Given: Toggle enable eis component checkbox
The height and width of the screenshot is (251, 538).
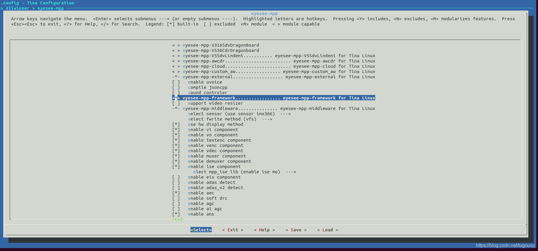Looking at the screenshot, I should 176,177.
